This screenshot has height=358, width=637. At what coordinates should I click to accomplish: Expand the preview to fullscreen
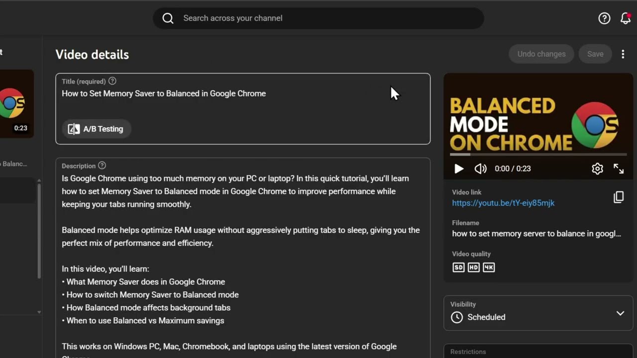tap(619, 169)
